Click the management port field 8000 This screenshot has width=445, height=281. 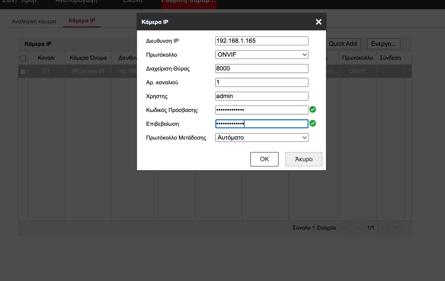(262, 68)
